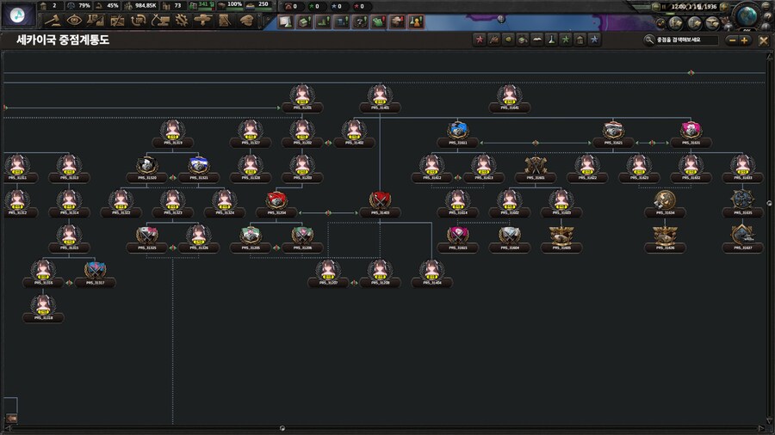Click the vertical scrollbar handle on right edge
This screenshot has width=775, height=435.
(769, 202)
